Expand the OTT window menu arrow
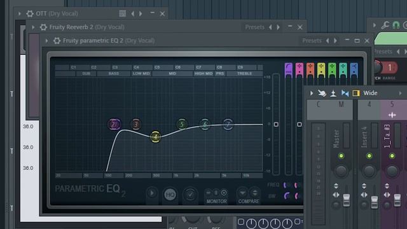Screen dimensions: 407x229 (x=20, y=13)
